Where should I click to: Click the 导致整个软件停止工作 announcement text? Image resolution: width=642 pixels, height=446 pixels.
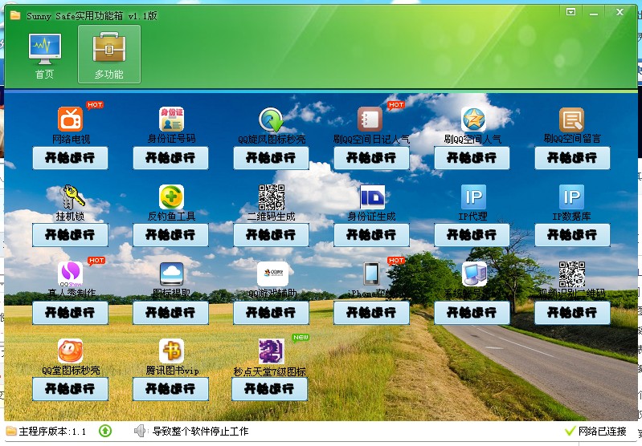(x=200, y=432)
